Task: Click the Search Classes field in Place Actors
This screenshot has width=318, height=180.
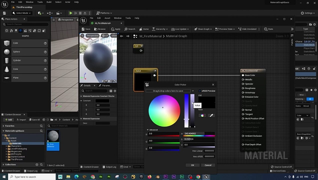Action: pos(25,24)
